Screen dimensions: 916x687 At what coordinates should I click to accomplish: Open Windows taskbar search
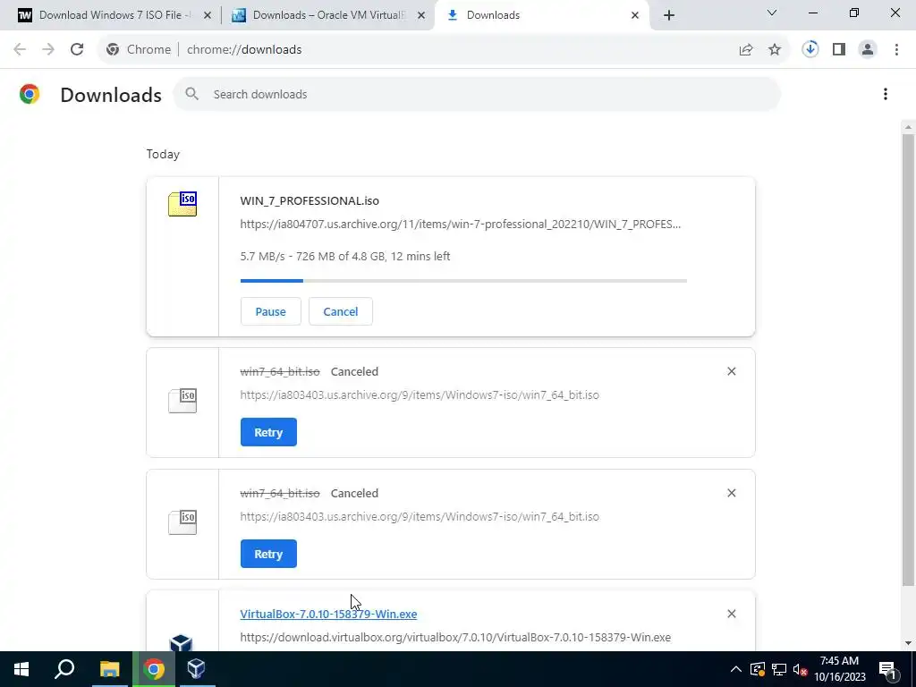click(x=64, y=669)
